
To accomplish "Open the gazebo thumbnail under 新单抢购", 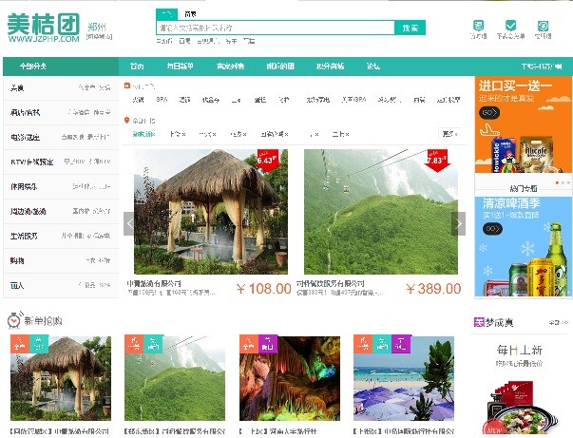I will [x=61, y=378].
